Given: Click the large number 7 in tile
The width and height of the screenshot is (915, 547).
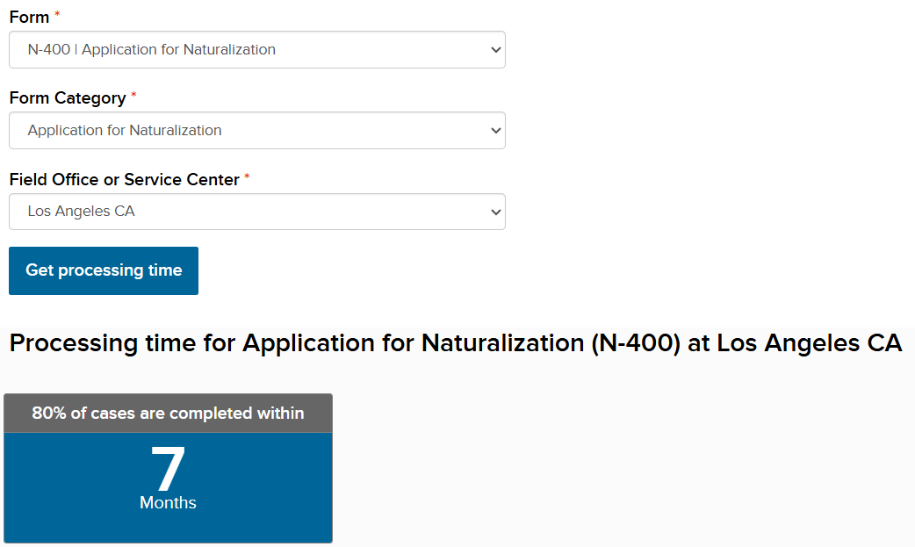Looking at the screenshot, I should (x=168, y=469).
